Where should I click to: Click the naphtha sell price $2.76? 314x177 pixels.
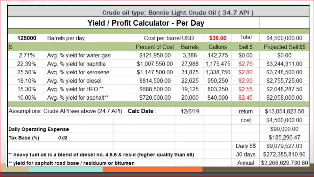coord(246,64)
